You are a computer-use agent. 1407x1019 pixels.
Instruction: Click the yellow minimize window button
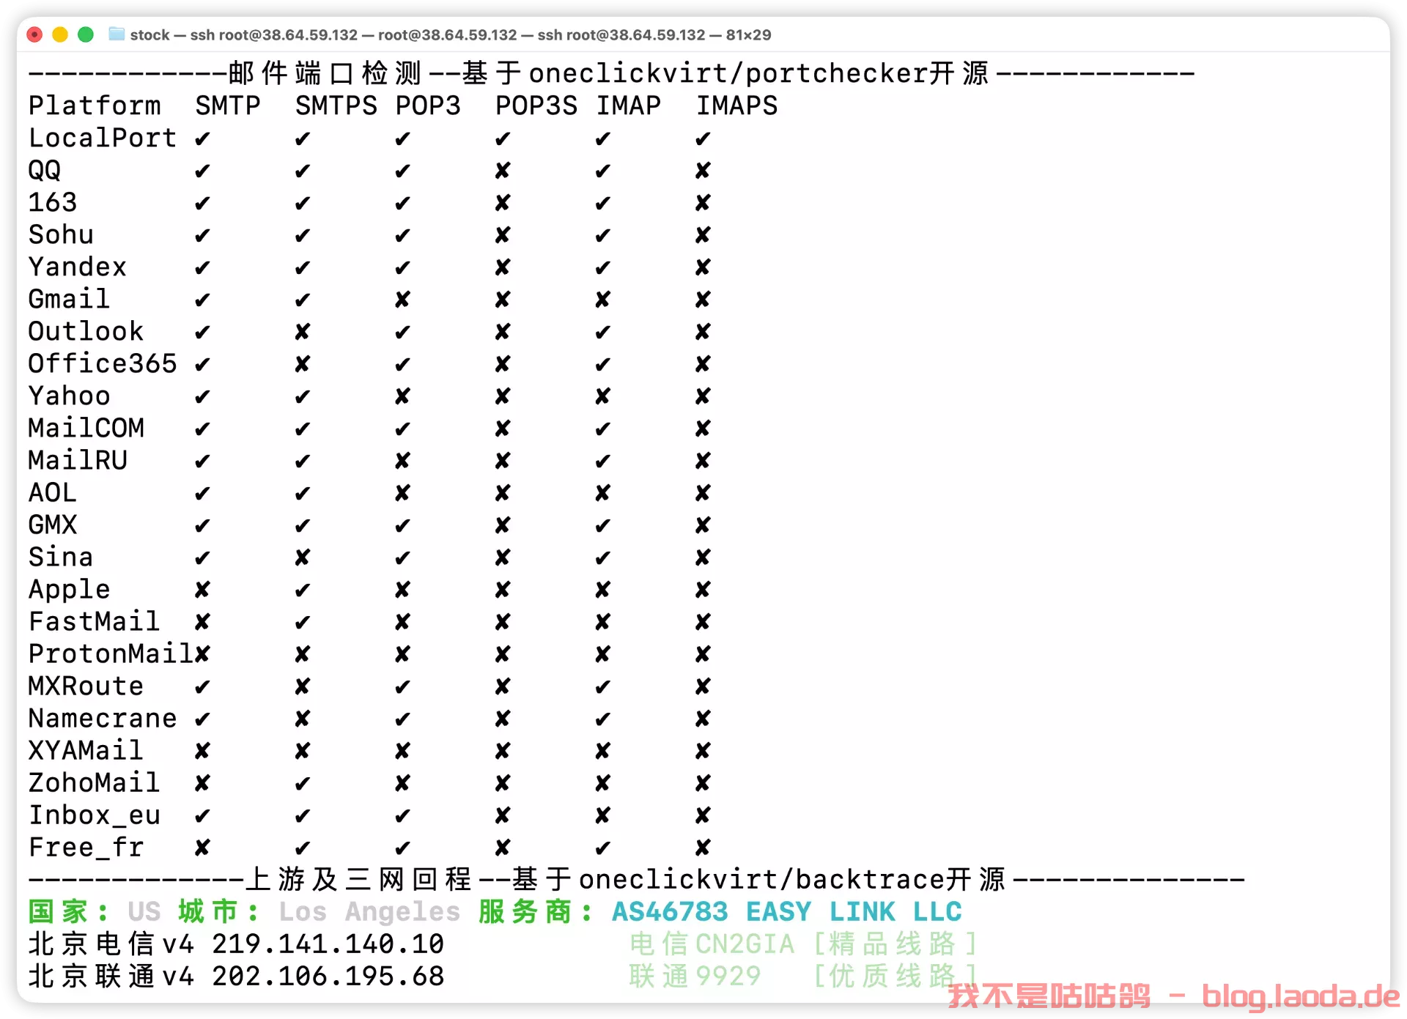pos(60,34)
